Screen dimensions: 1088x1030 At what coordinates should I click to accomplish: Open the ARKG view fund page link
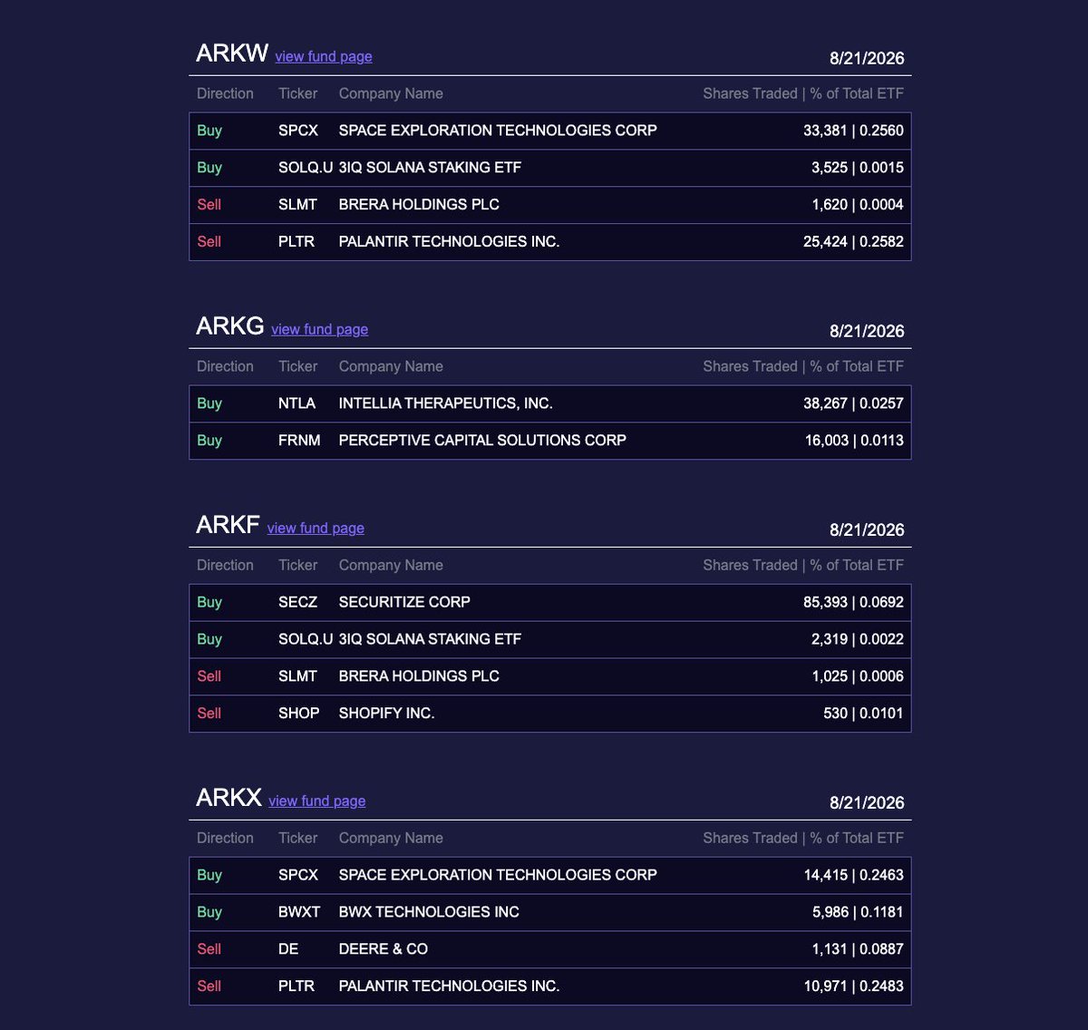[320, 329]
